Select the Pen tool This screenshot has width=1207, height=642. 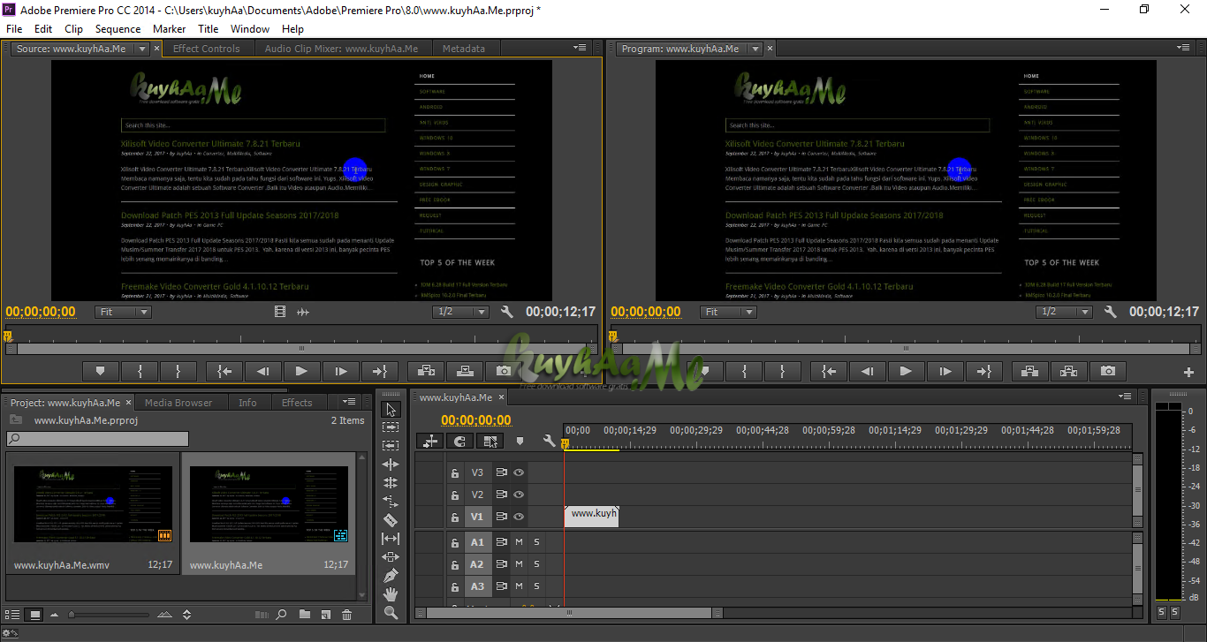(x=391, y=576)
